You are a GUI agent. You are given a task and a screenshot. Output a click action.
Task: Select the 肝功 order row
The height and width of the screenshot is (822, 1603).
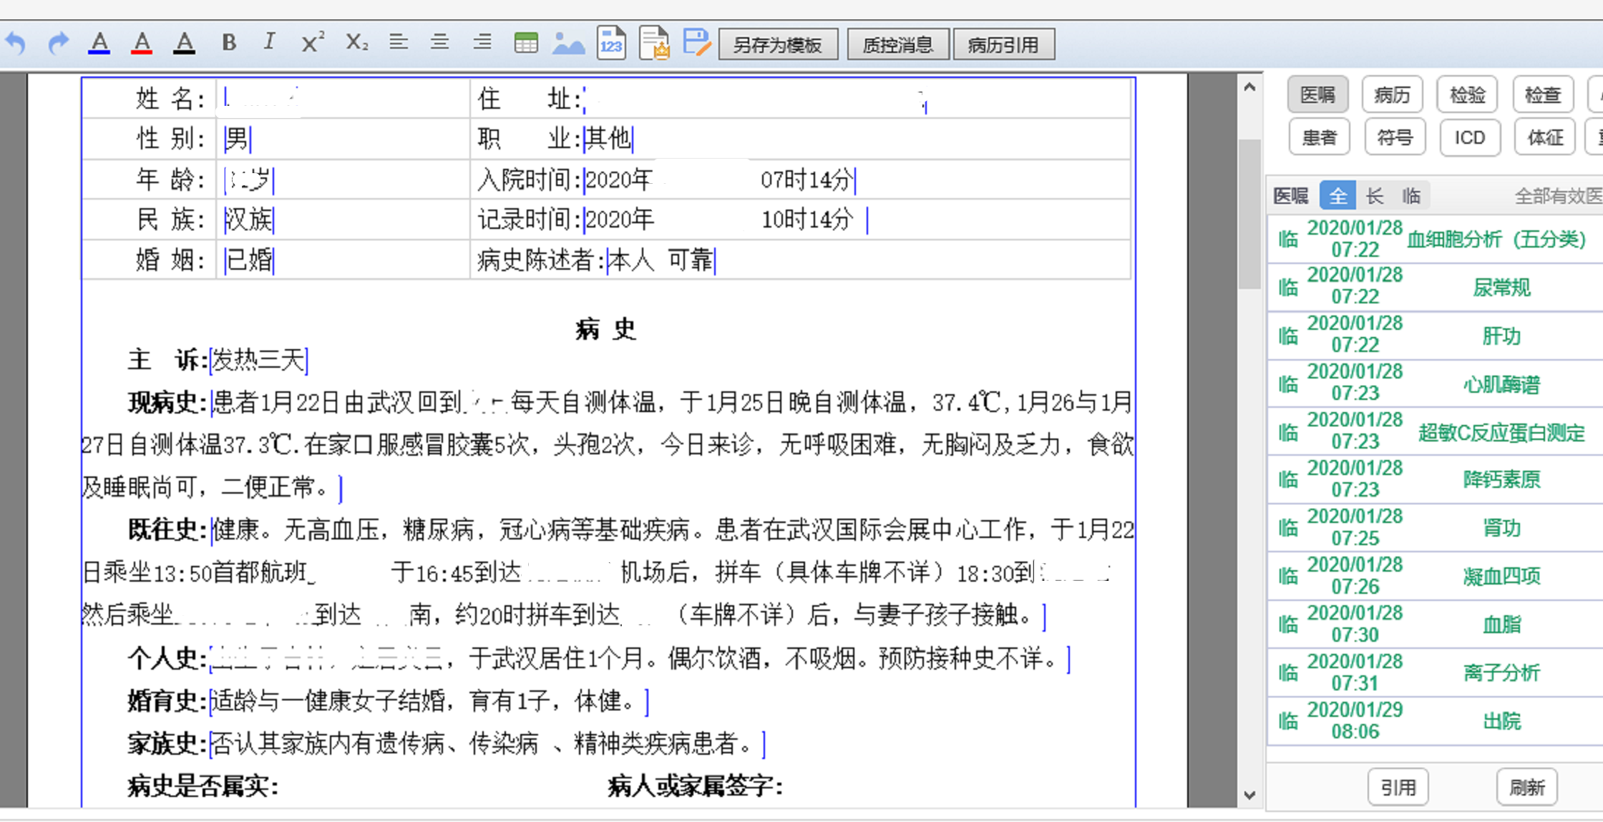pos(1435,335)
